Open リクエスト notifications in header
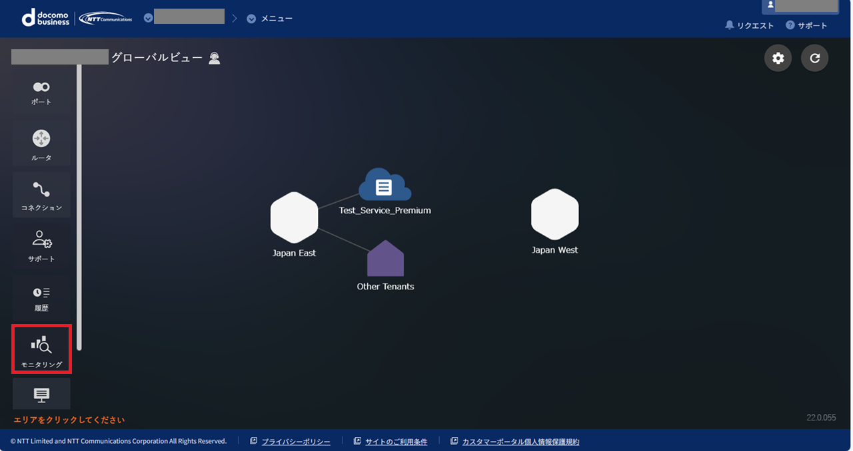 coord(749,25)
